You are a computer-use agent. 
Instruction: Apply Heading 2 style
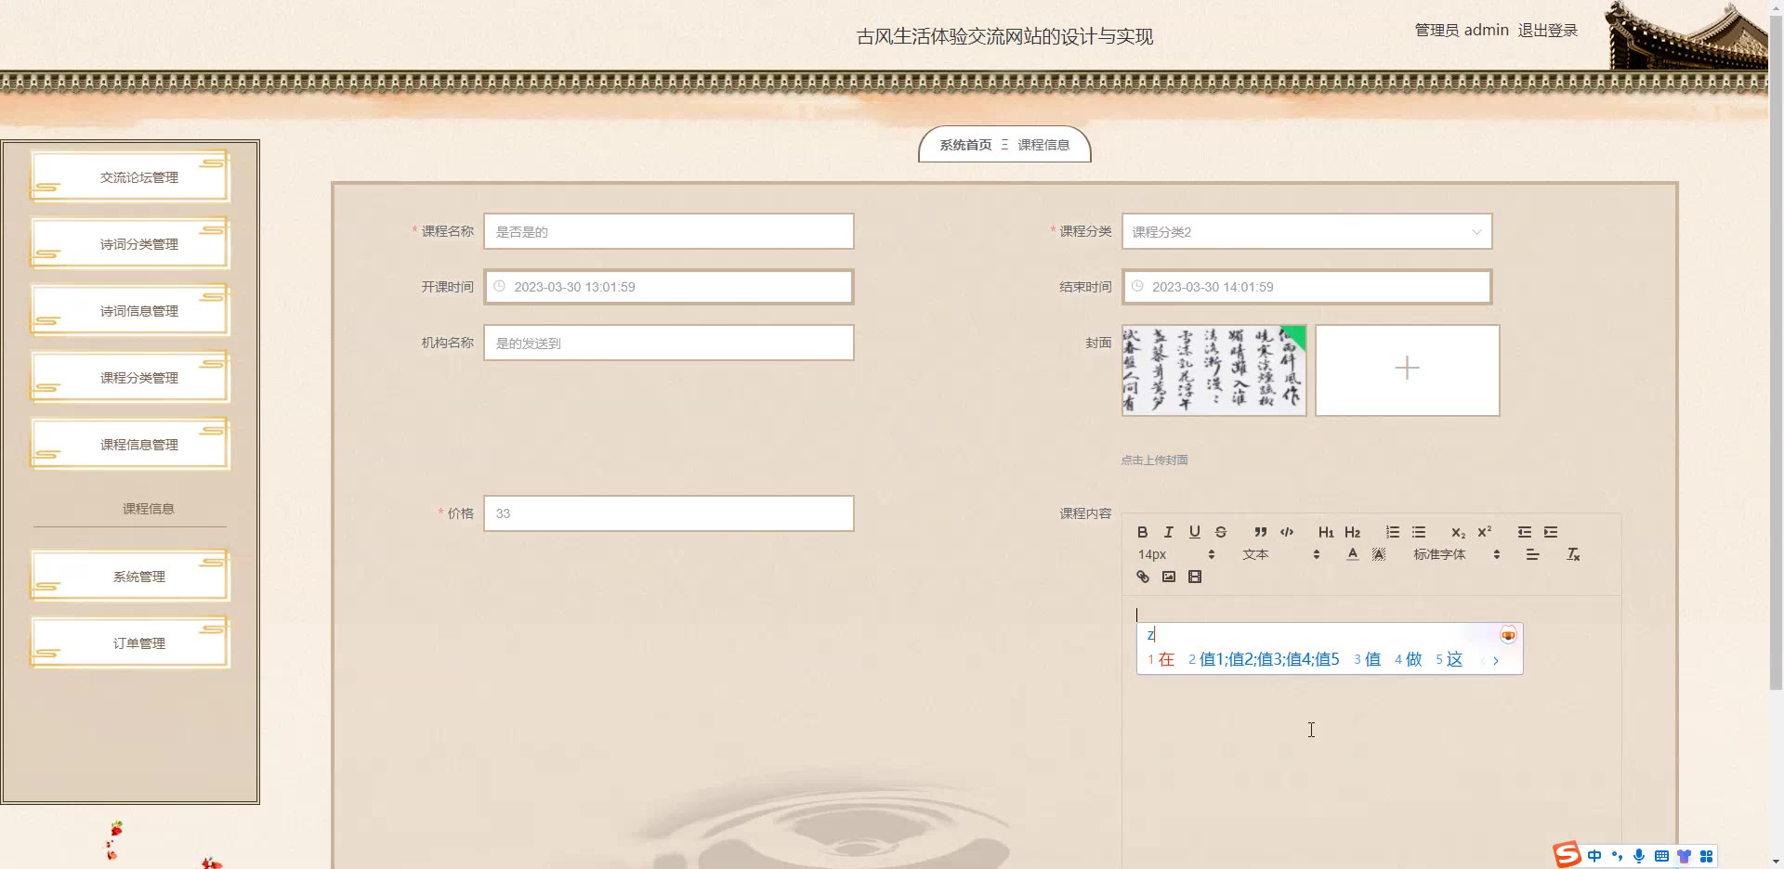point(1352,532)
